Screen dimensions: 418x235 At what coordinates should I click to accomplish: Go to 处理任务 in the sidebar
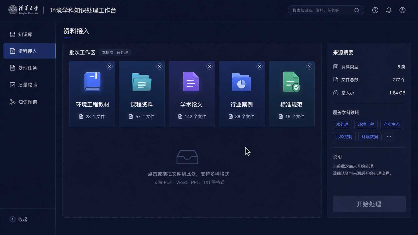(x=29, y=68)
